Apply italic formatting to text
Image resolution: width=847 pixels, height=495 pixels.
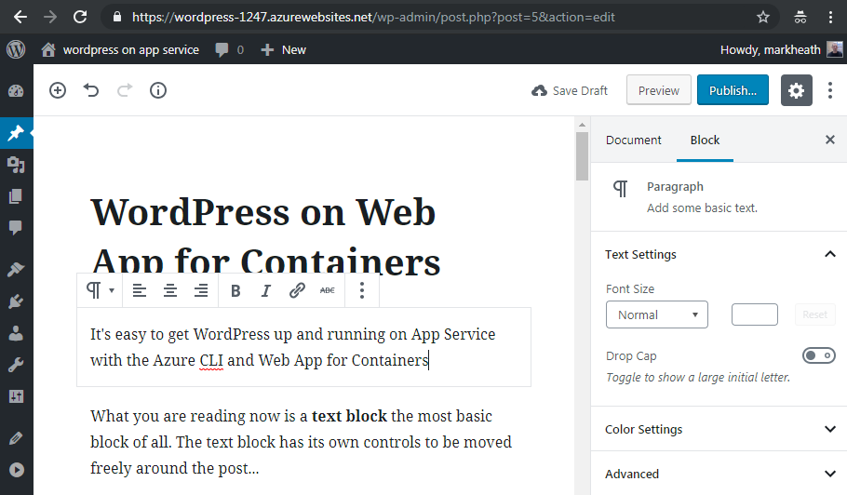266,290
